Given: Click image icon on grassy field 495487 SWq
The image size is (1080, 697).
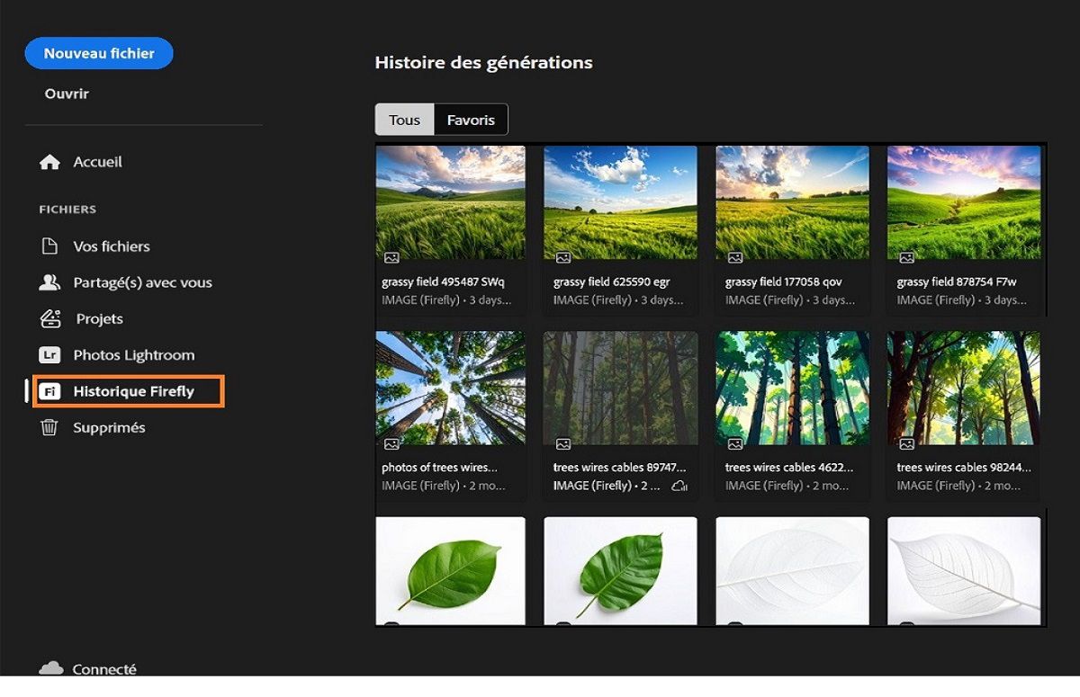Looking at the screenshot, I should (391, 257).
